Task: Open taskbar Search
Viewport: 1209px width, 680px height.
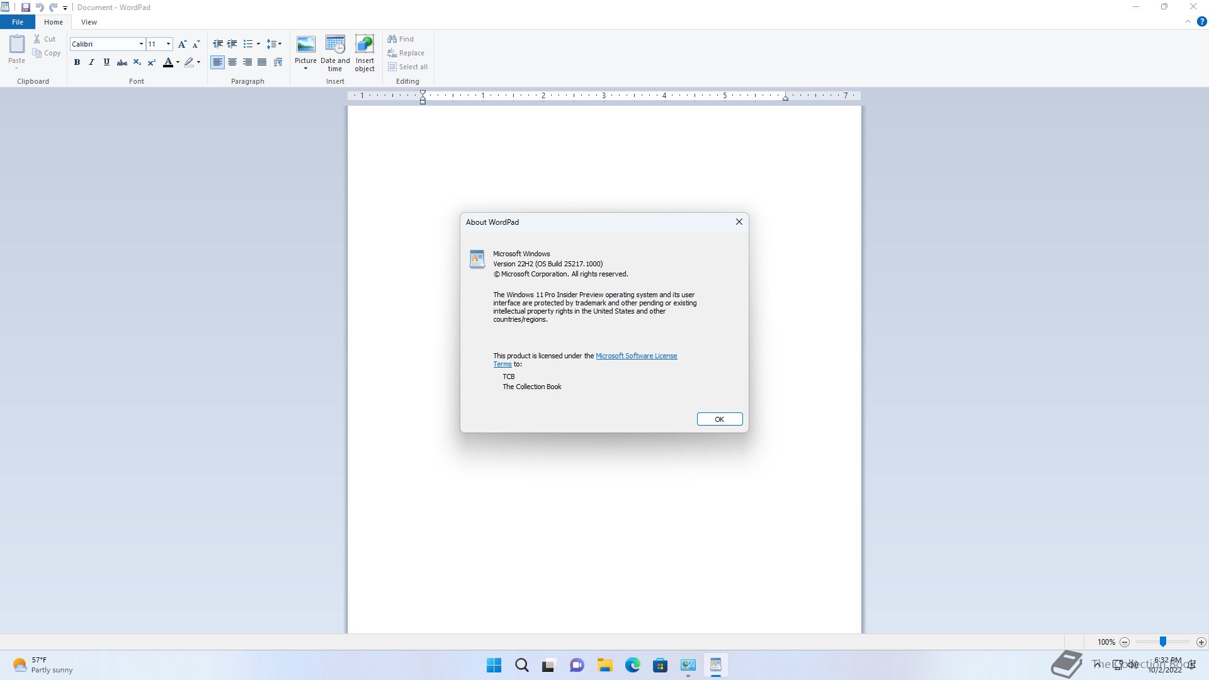Action: tap(522, 665)
